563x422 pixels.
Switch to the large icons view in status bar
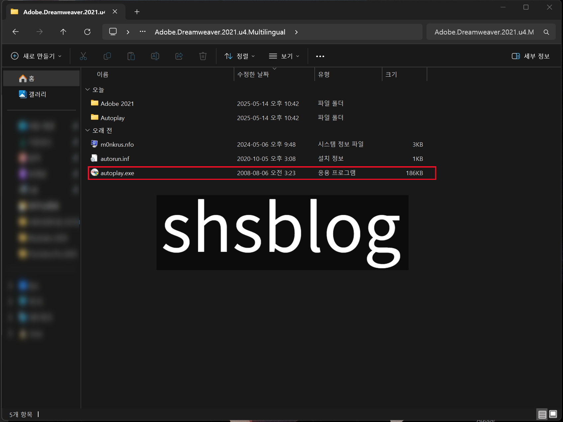click(553, 414)
